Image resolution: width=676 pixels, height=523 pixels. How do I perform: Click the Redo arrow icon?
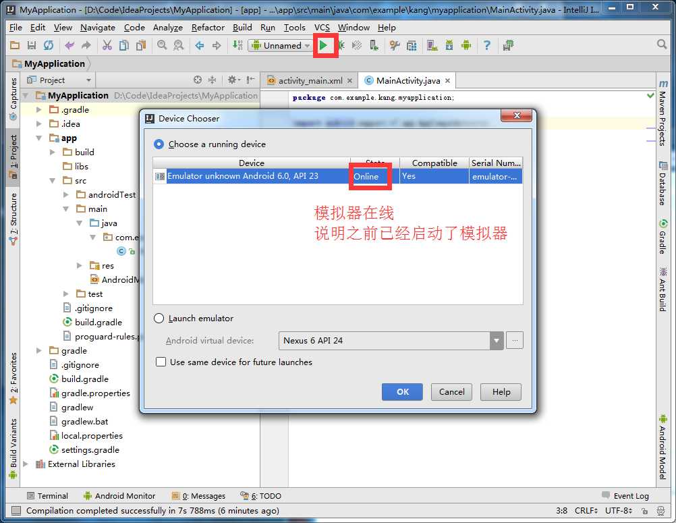tap(86, 45)
